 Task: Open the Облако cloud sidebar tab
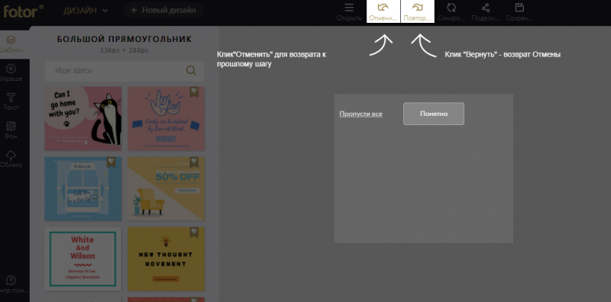coord(11,159)
